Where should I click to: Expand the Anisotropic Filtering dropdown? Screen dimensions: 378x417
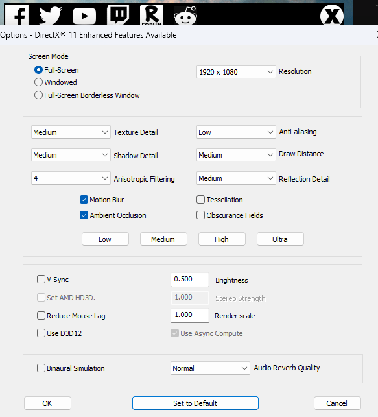tap(71, 178)
